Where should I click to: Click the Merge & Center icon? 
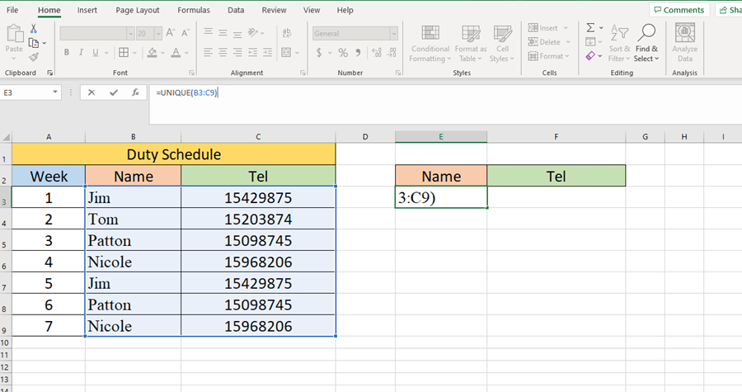pyautogui.click(x=286, y=53)
